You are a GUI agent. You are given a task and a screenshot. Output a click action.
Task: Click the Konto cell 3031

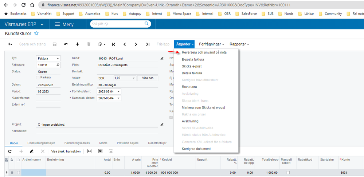(x=350, y=173)
